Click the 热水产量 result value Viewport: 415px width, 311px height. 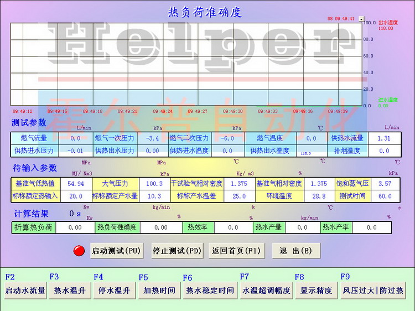pyautogui.click(x=303, y=227)
